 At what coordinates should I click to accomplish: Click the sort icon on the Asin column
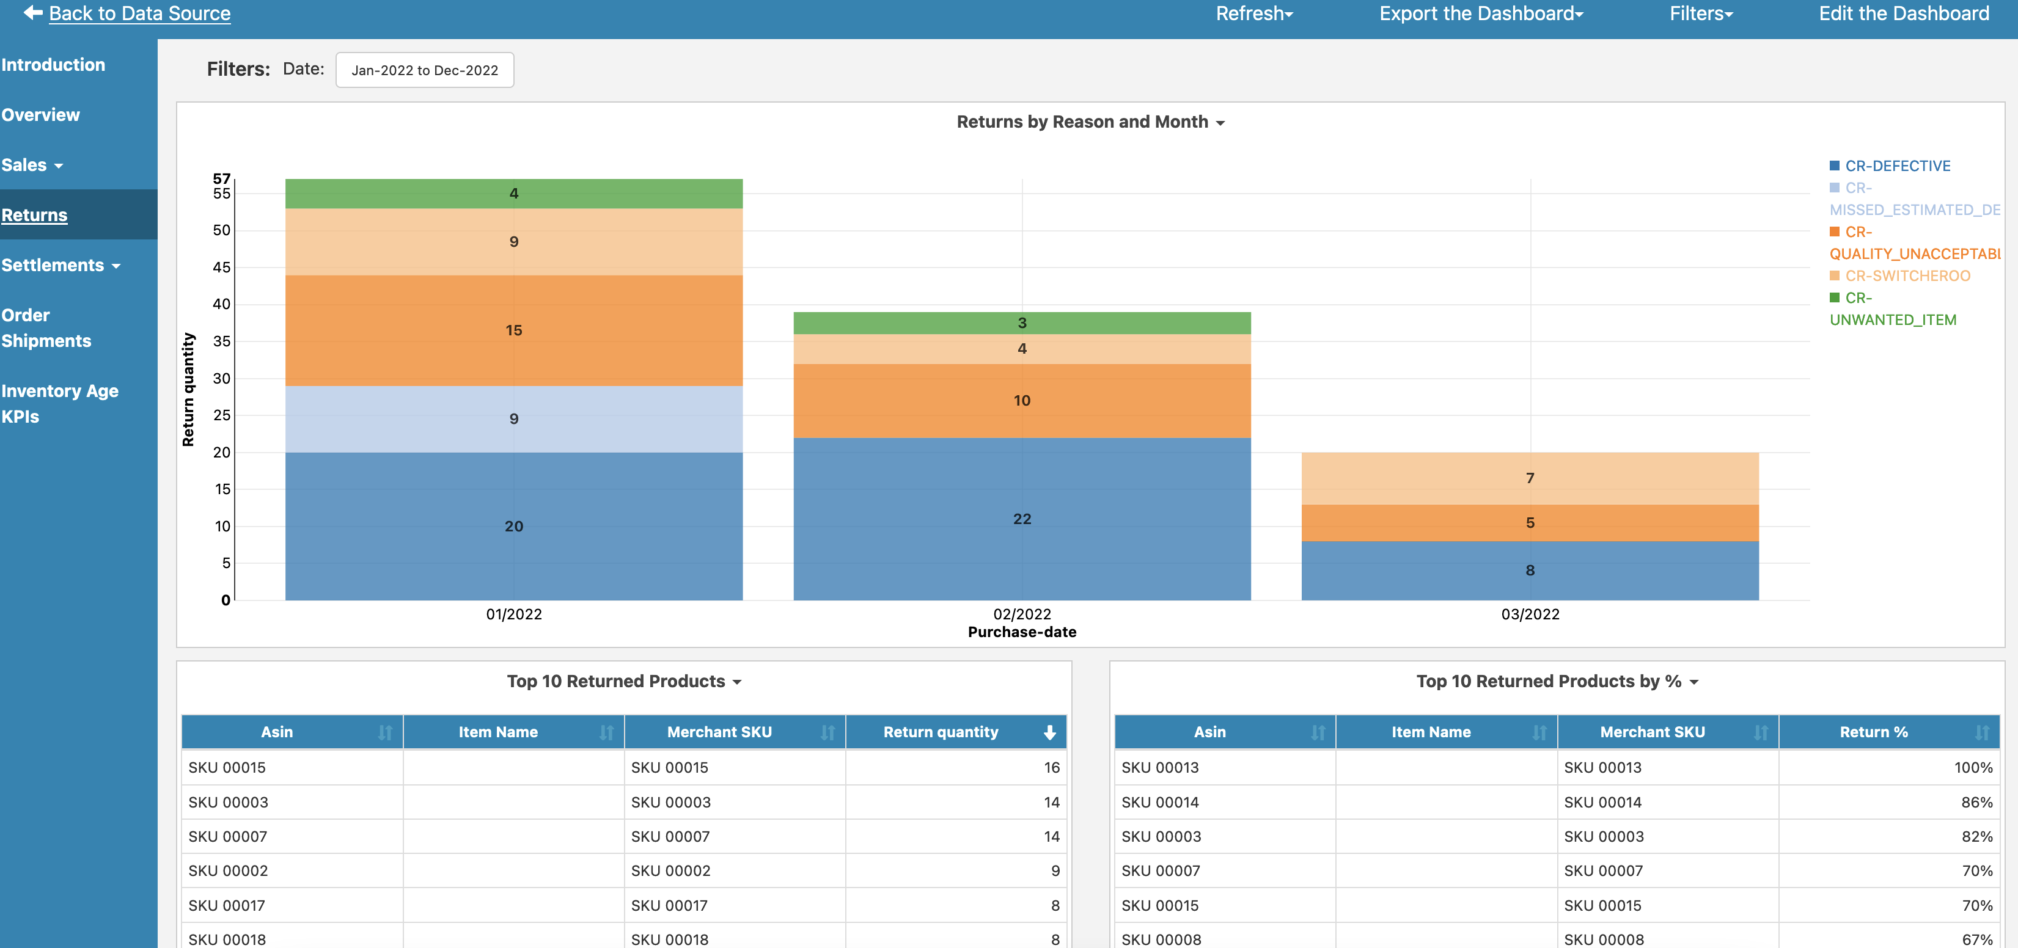pyautogui.click(x=386, y=732)
